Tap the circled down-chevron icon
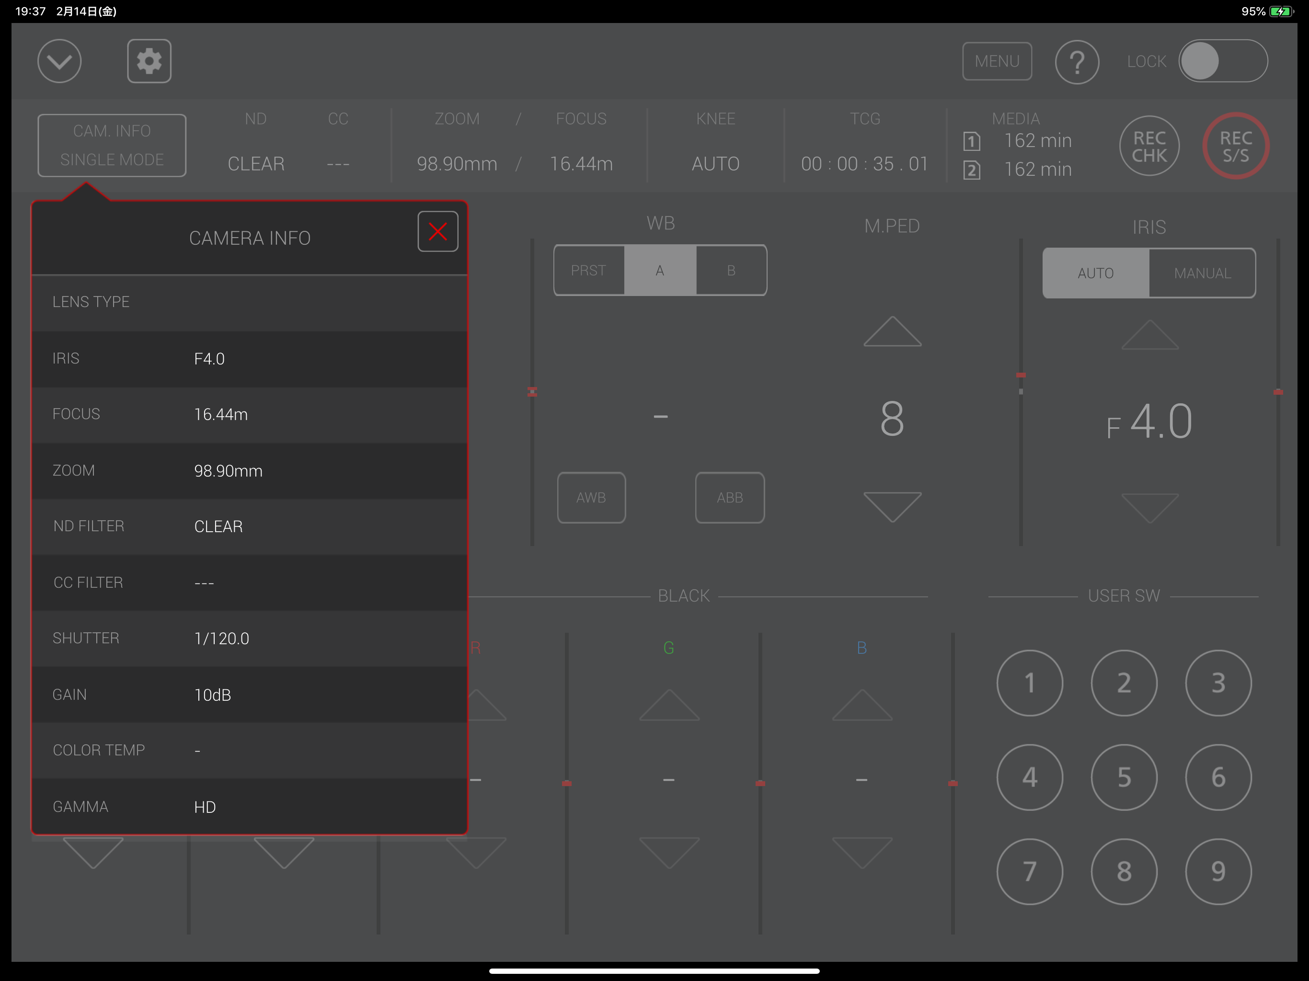Viewport: 1309px width, 981px height. tap(59, 61)
